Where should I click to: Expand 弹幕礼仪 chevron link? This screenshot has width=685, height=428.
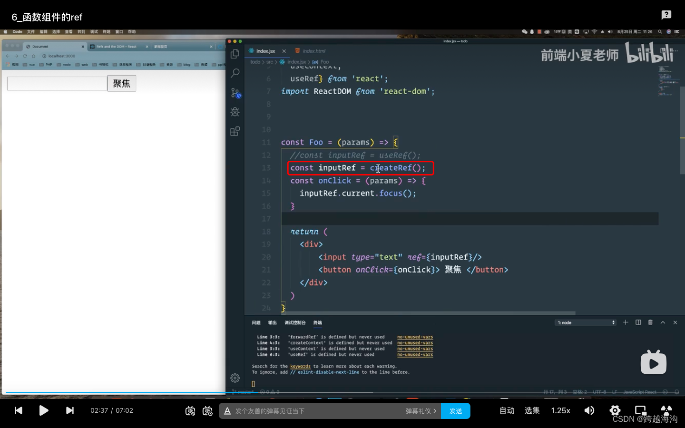click(x=421, y=411)
